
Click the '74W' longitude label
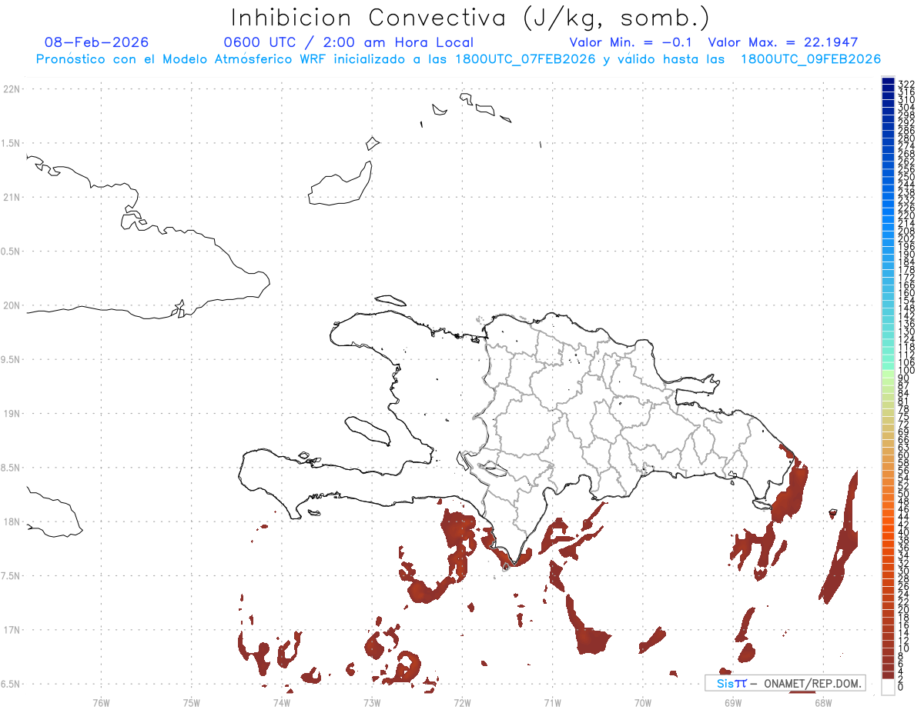tap(282, 703)
